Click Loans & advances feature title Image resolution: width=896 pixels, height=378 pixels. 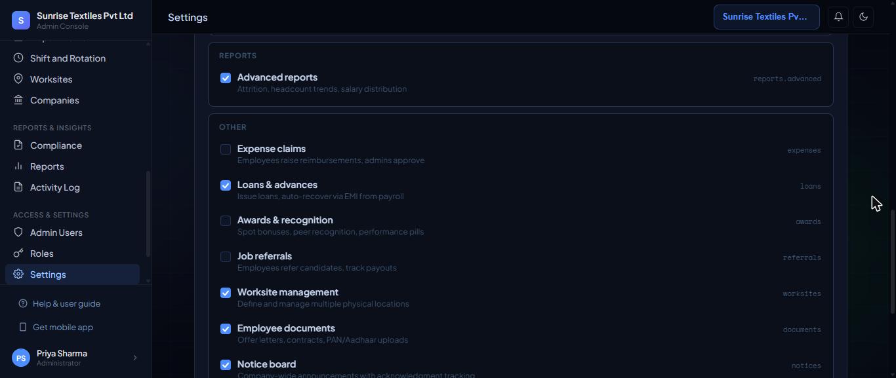277,185
